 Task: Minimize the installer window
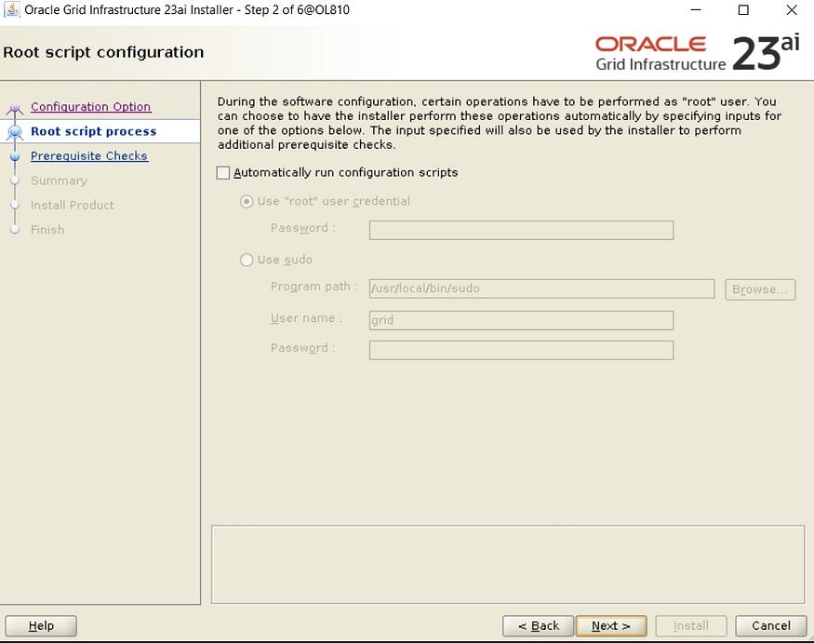point(696,10)
